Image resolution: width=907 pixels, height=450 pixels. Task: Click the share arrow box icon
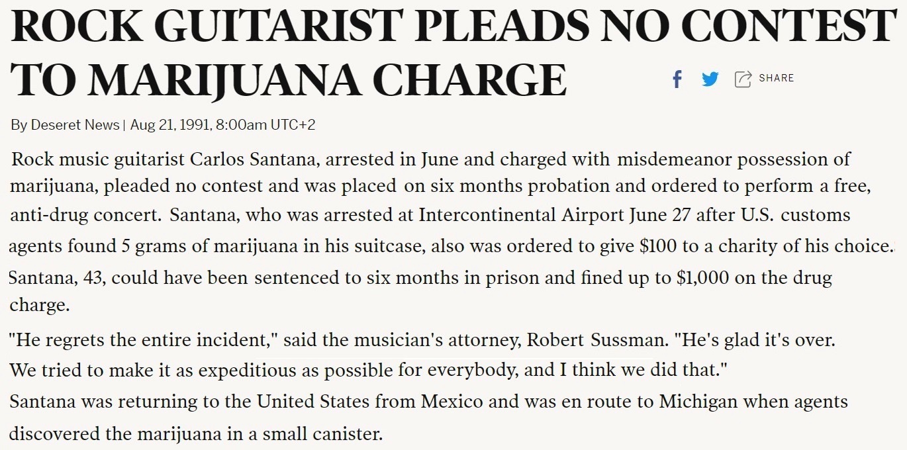pos(743,79)
